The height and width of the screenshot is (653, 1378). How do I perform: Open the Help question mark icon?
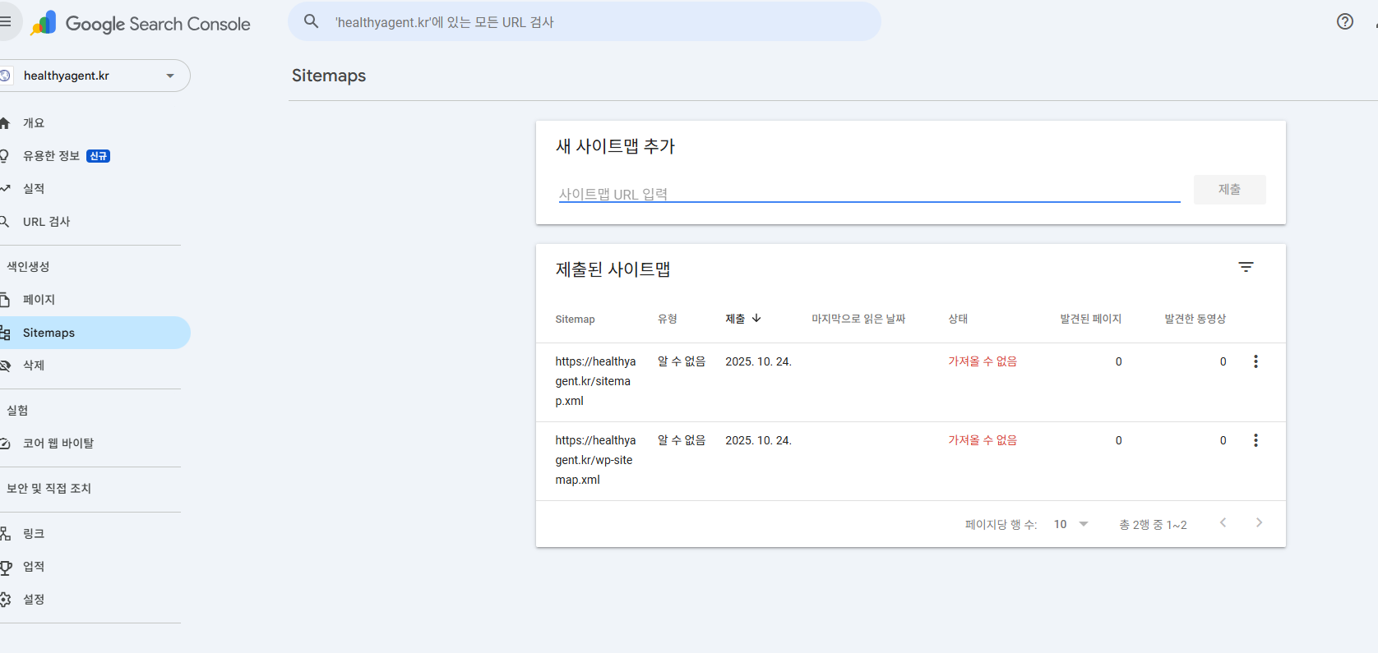[x=1345, y=21]
